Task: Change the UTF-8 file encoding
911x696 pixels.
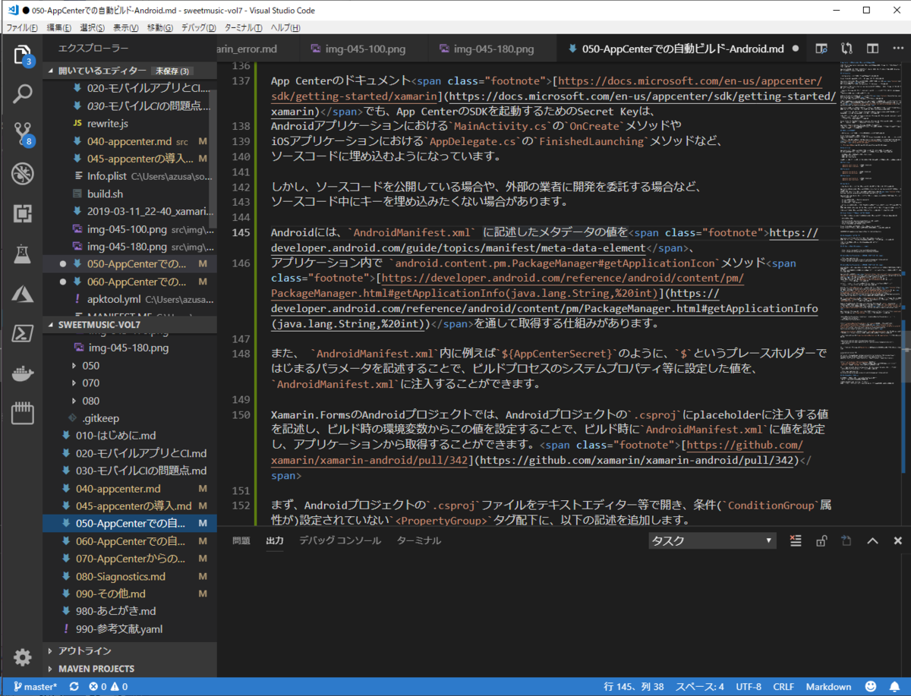Action: click(749, 687)
